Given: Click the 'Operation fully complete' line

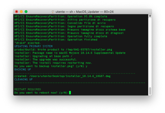Looking at the screenshot, I should 61,36.
